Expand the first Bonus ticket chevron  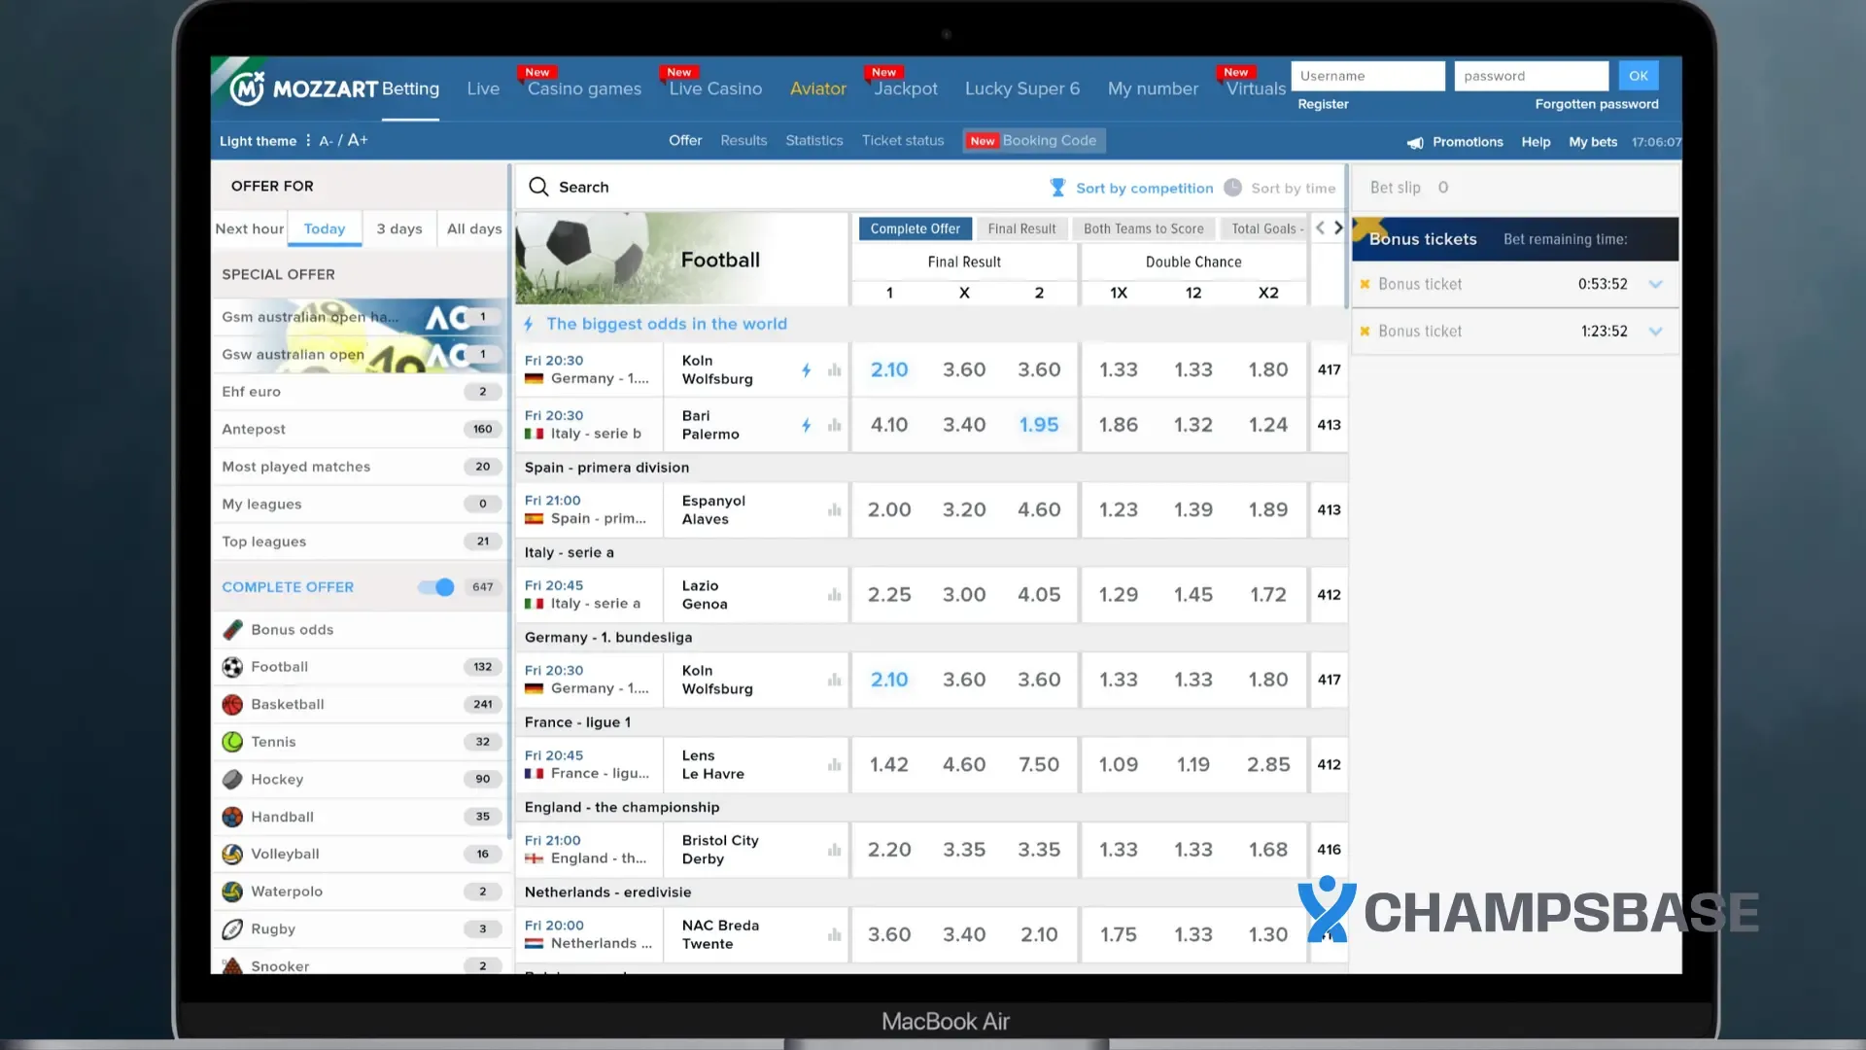pyautogui.click(x=1656, y=284)
